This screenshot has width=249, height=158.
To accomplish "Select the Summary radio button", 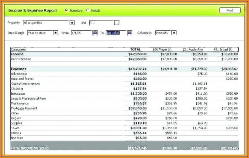I will (67, 11).
